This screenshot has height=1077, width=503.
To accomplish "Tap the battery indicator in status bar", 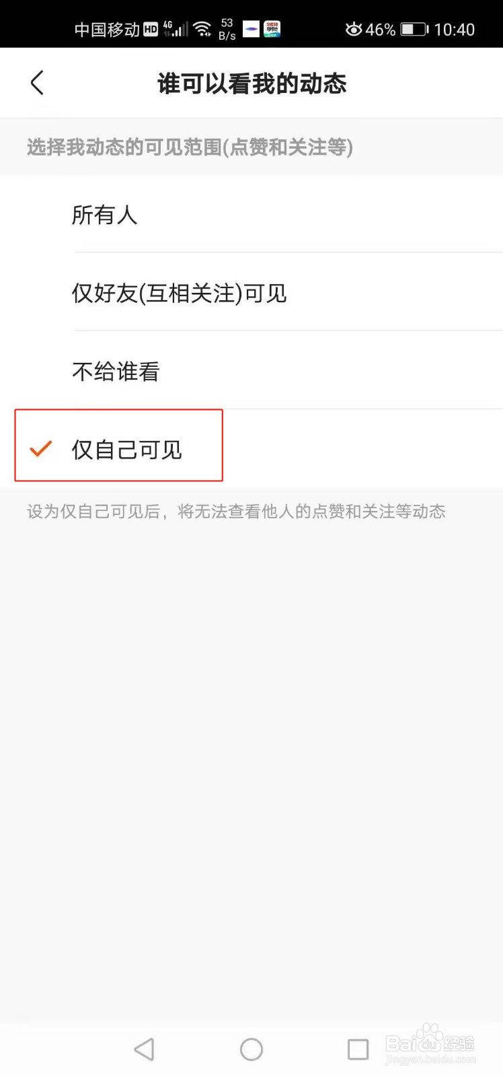I will (414, 29).
